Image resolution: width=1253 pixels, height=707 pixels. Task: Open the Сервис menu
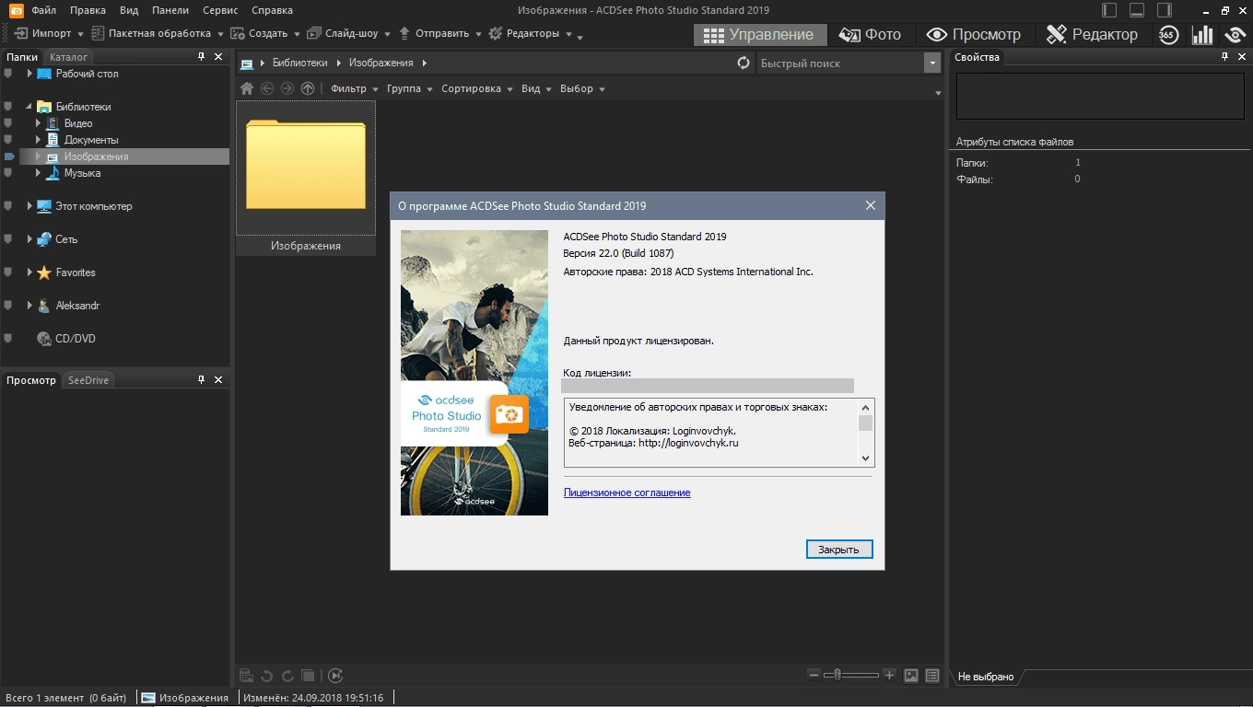tap(218, 10)
